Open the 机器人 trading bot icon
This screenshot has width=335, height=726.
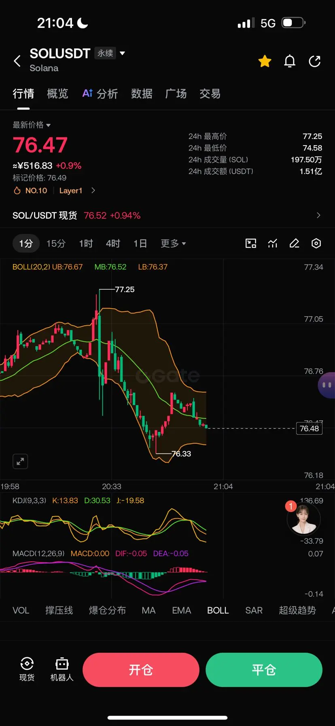click(x=62, y=669)
